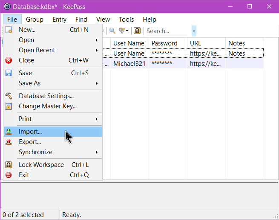Viewport: 279px width, 220px height.
Task: Click the red Exit power icon
Action: (x=9, y=175)
